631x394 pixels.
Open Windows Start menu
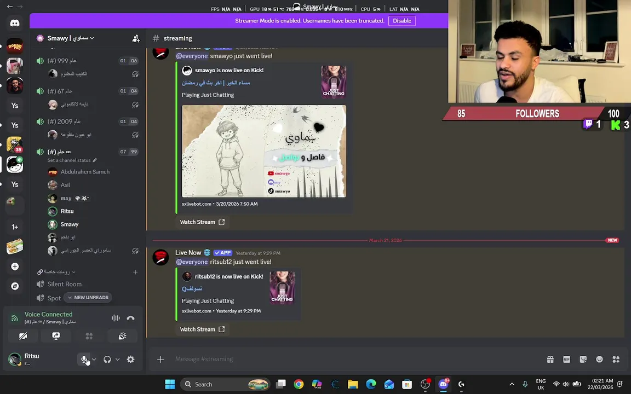point(170,384)
